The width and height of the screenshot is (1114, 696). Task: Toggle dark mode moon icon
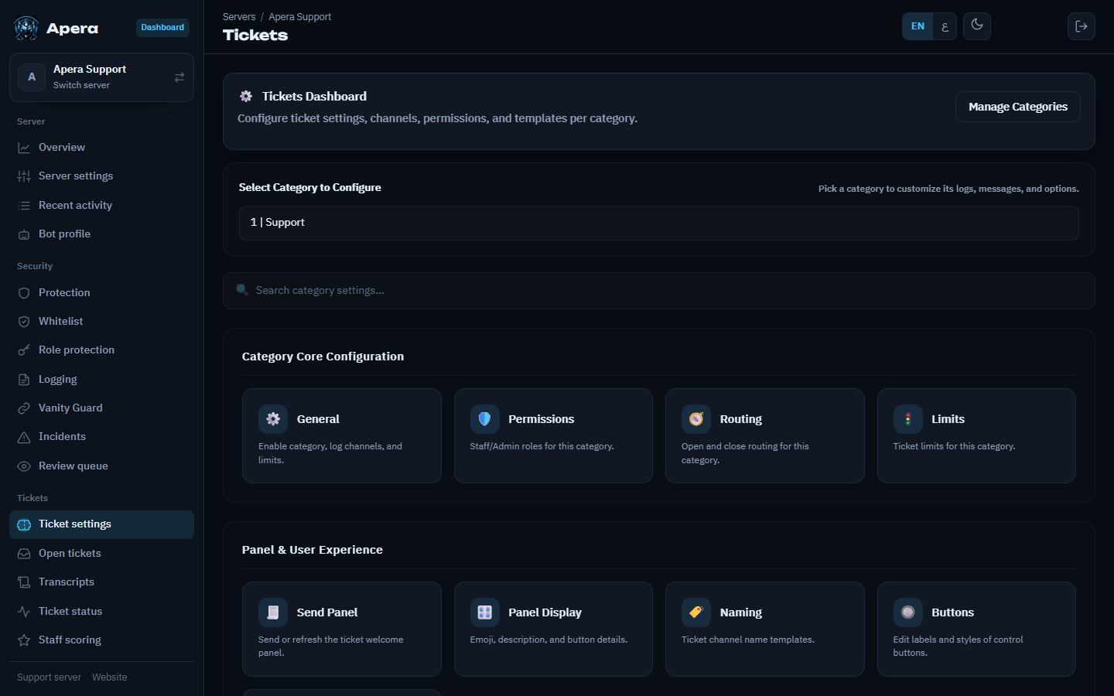(x=977, y=26)
